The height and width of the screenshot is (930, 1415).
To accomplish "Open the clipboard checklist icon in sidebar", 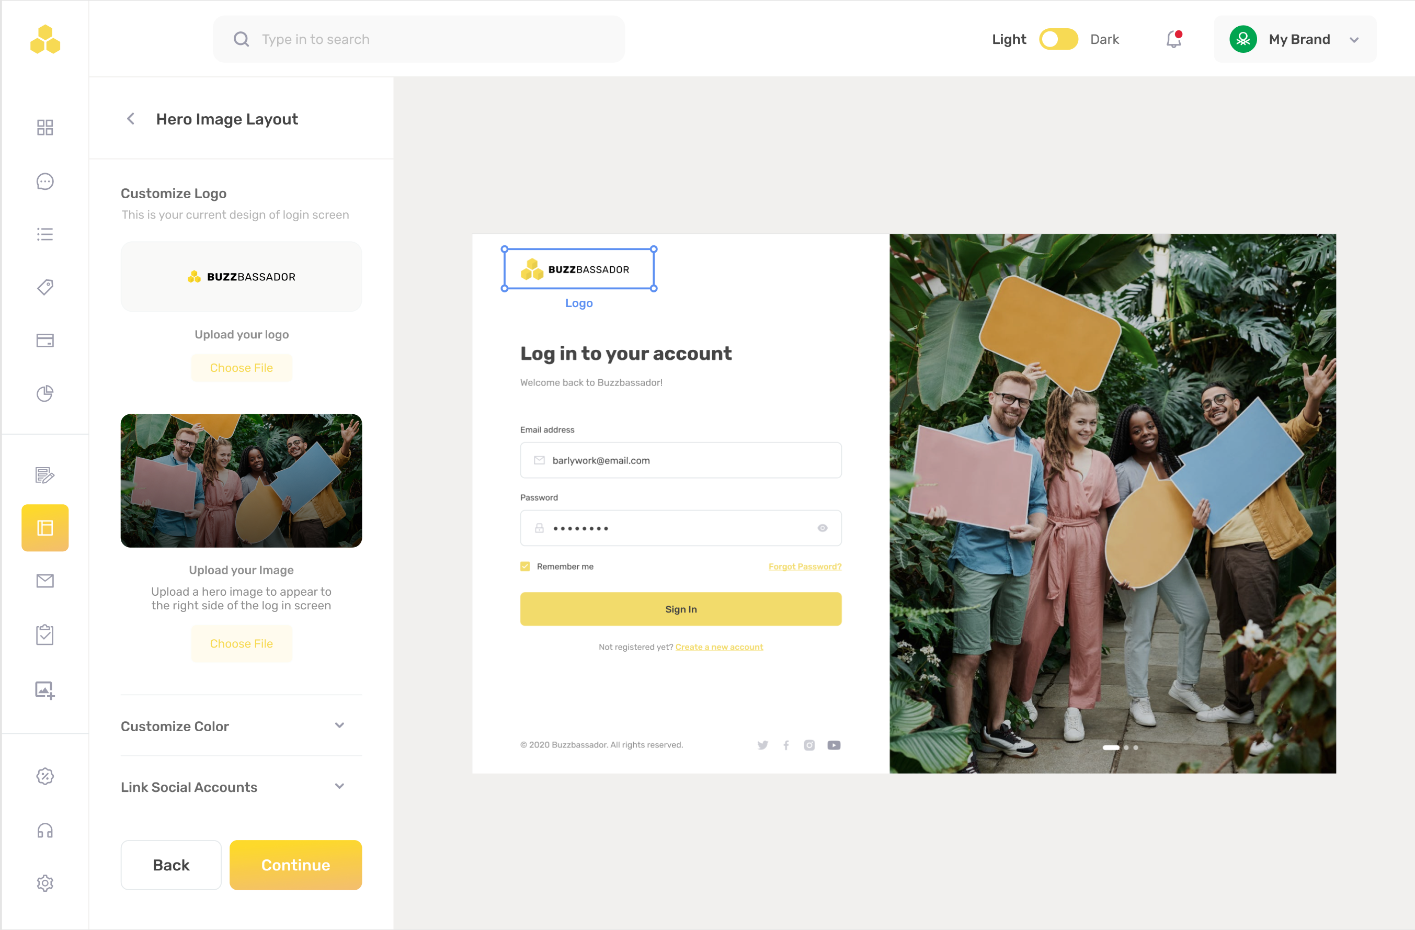I will pyautogui.click(x=45, y=634).
